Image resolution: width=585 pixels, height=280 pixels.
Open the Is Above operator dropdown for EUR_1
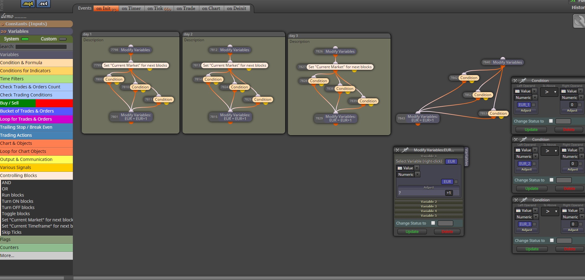pos(549,92)
